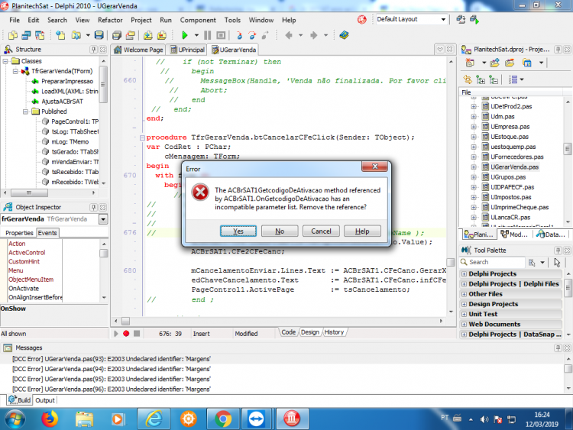
Task: Click Cancel in the Error dialog
Action: pyautogui.click(x=321, y=231)
